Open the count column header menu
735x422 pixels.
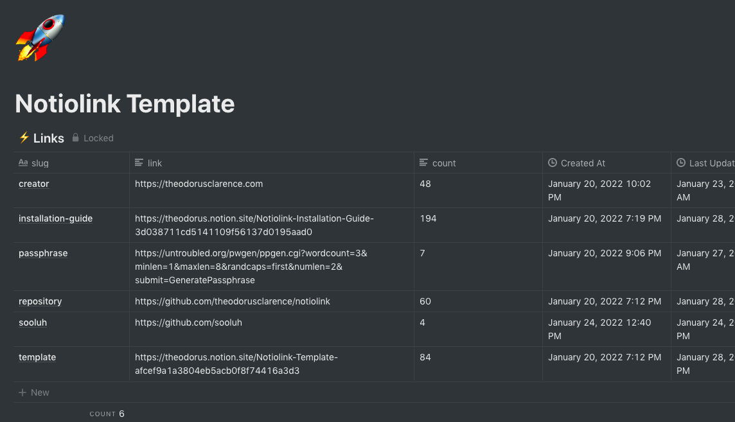444,163
